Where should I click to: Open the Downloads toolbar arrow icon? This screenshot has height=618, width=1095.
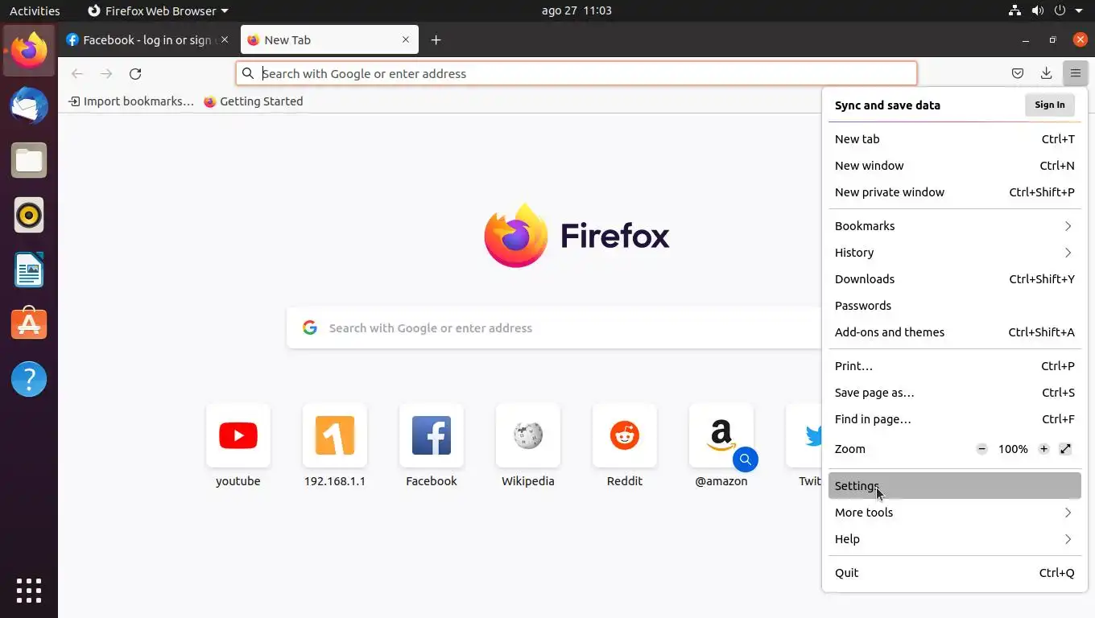(x=1046, y=73)
